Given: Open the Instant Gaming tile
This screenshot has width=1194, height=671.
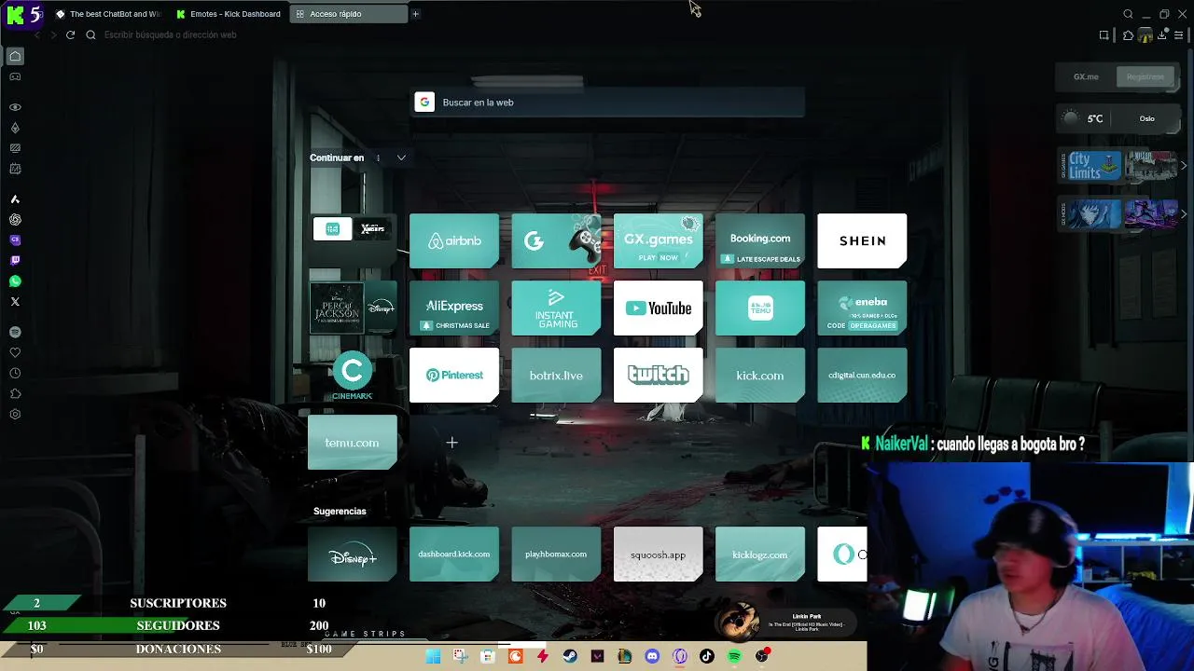Looking at the screenshot, I should (x=556, y=308).
